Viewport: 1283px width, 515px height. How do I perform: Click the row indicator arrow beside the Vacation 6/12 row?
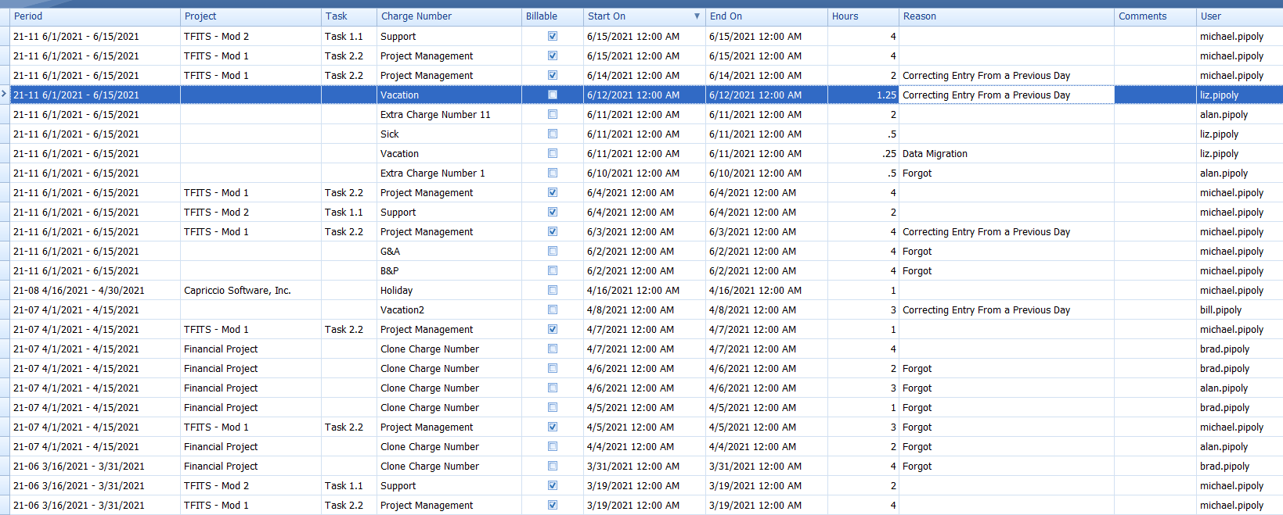[5, 95]
